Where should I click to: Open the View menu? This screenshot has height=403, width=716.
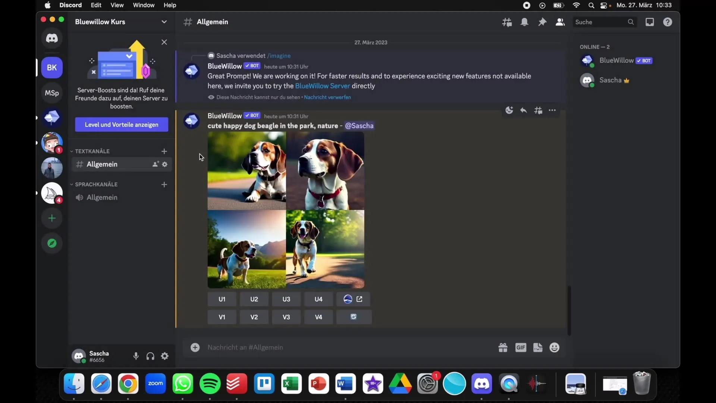click(117, 5)
